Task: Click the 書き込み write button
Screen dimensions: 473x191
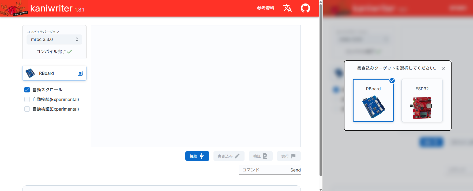Action: [229, 156]
